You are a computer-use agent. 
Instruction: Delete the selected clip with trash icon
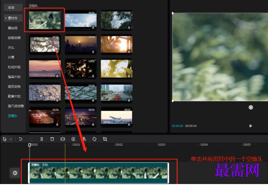coord(52,139)
